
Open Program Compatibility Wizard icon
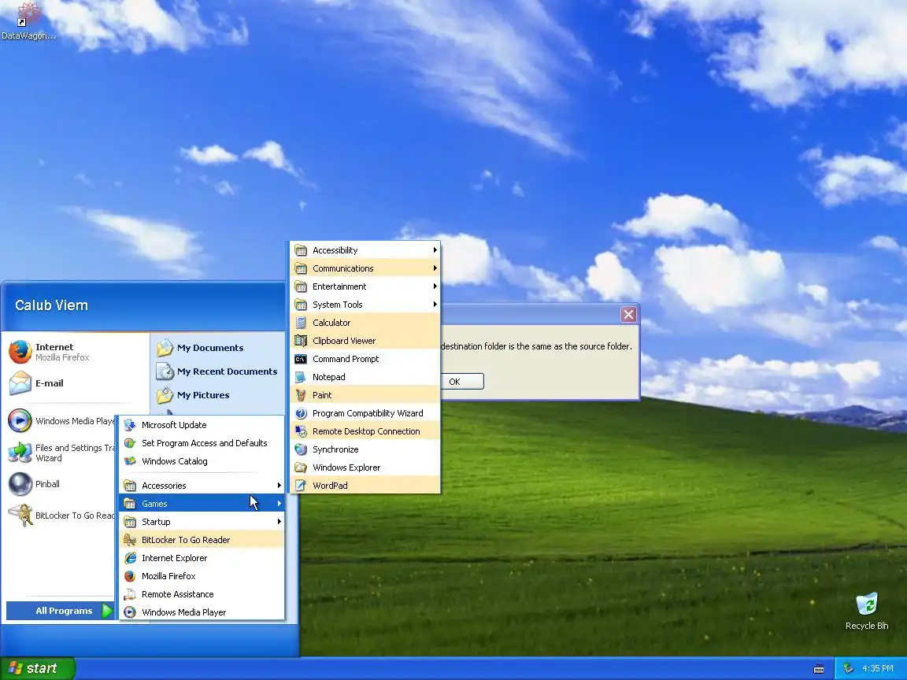tap(301, 413)
